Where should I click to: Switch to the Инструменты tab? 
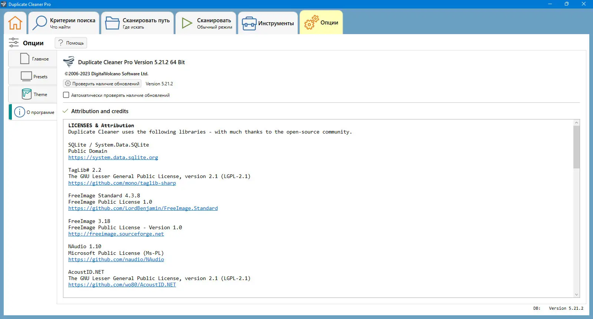click(268, 23)
